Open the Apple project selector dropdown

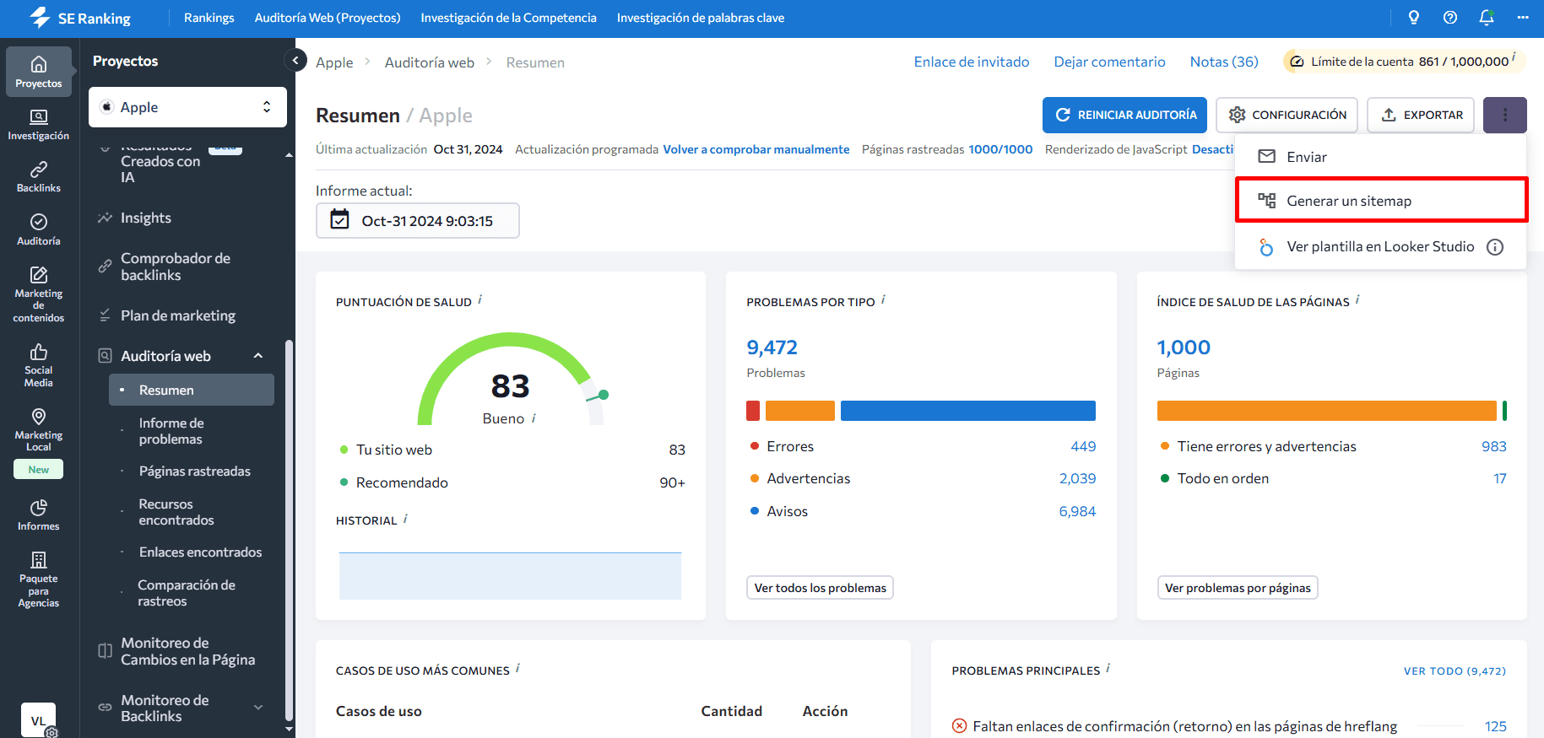pyautogui.click(x=187, y=107)
